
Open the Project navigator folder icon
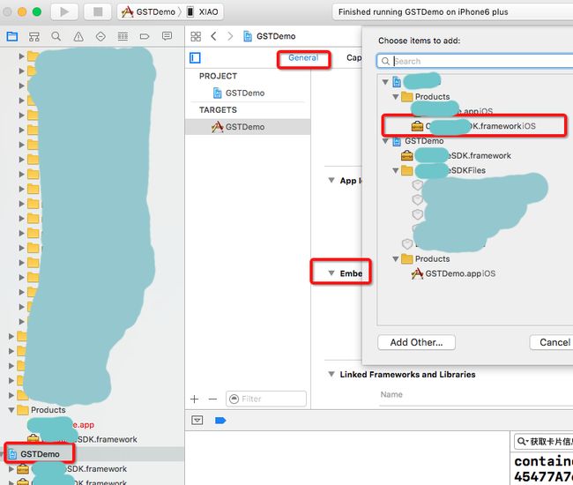(12, 36)
